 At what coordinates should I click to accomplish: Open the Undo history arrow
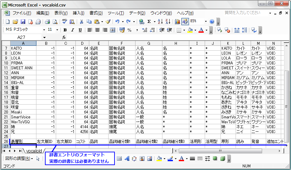tap(122, 22)
